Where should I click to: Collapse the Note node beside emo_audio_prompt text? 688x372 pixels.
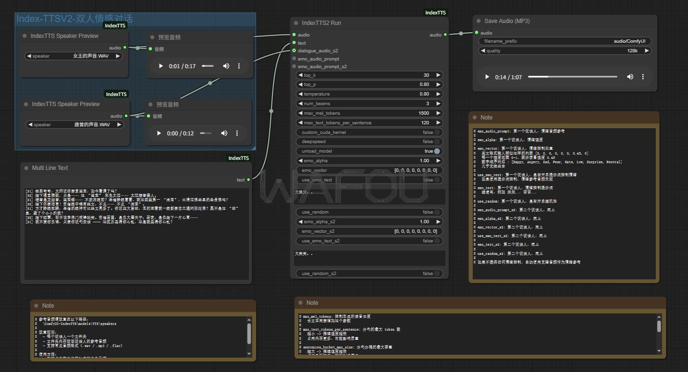tap(474, 118)
